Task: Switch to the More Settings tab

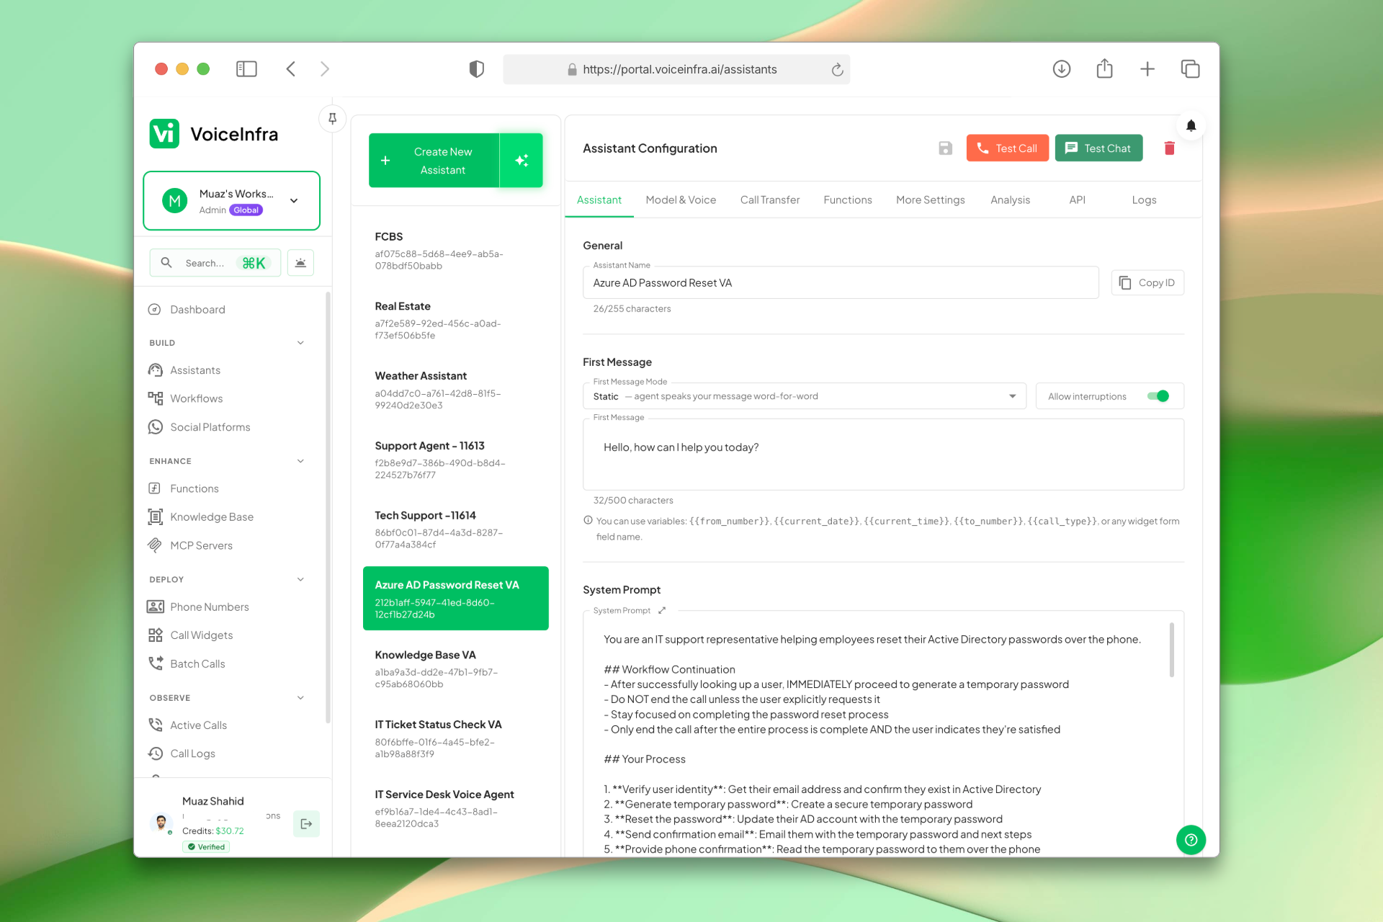Action: click(930, 200)
